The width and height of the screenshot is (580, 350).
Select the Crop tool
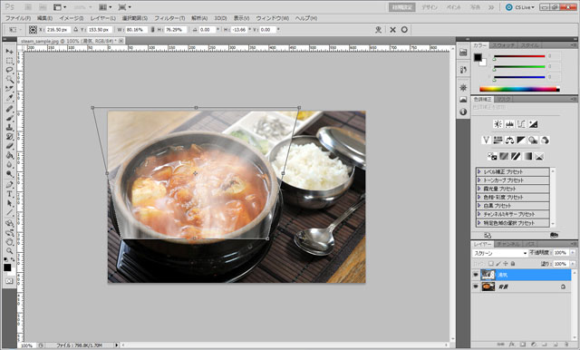pos(10,89)
